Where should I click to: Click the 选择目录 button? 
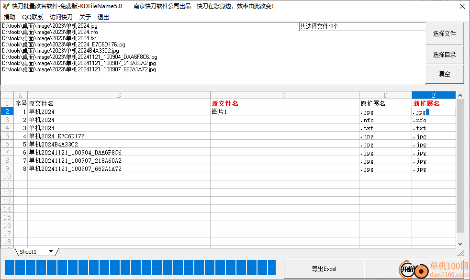[x=444, y=55]
